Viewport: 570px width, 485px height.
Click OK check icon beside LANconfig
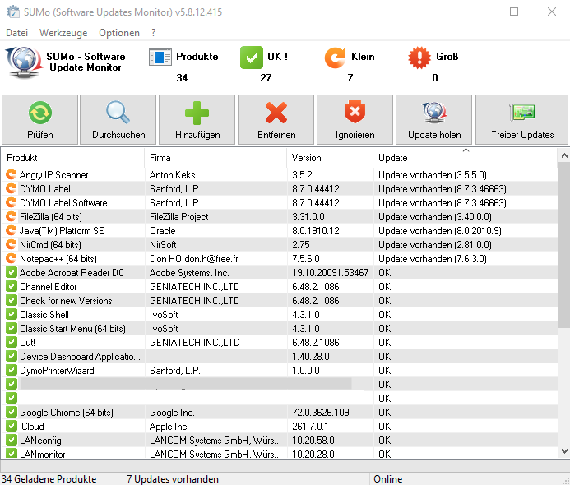tap(12, 441)
